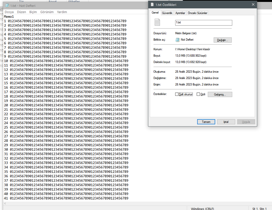The width and height of the screenshot is (272, 210).
Task: Click the Etiketler column header in background window
Action: pyautogui.click(x=74, y=1)
